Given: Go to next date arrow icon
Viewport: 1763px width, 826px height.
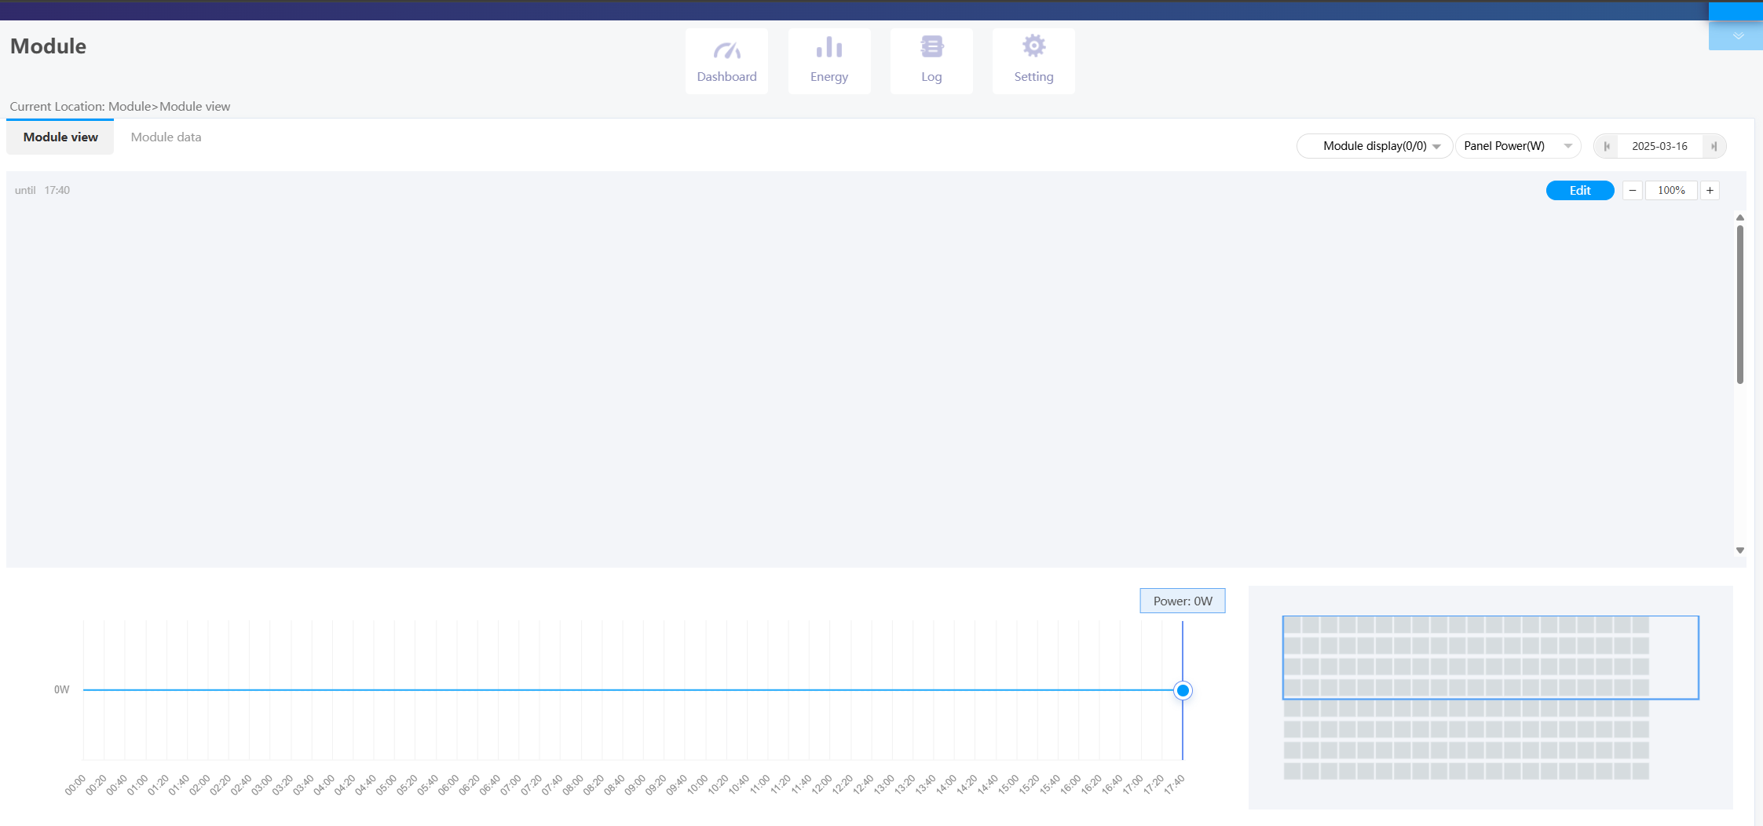Looking at the screenshot, I should tap(1714, 146).
